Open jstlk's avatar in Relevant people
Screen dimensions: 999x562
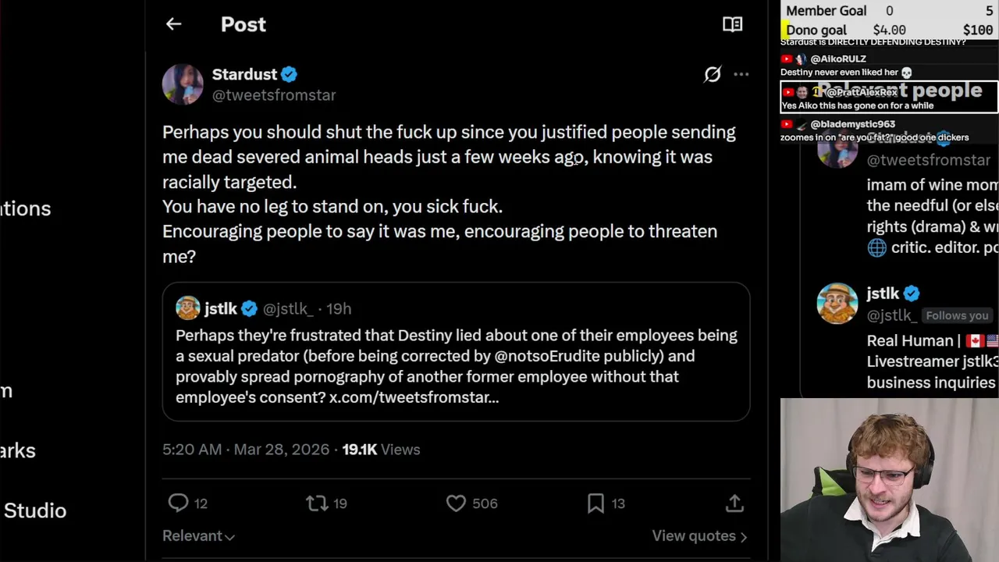click(837, 303)
